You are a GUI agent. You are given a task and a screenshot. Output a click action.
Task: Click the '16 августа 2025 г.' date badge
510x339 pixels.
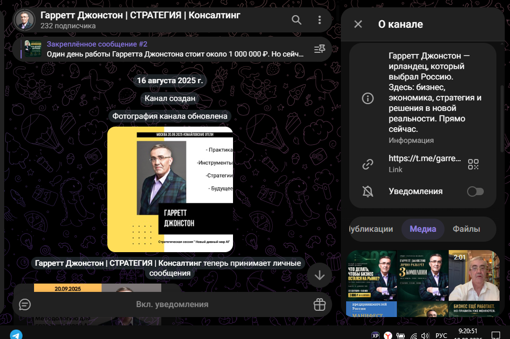point(170,81)
